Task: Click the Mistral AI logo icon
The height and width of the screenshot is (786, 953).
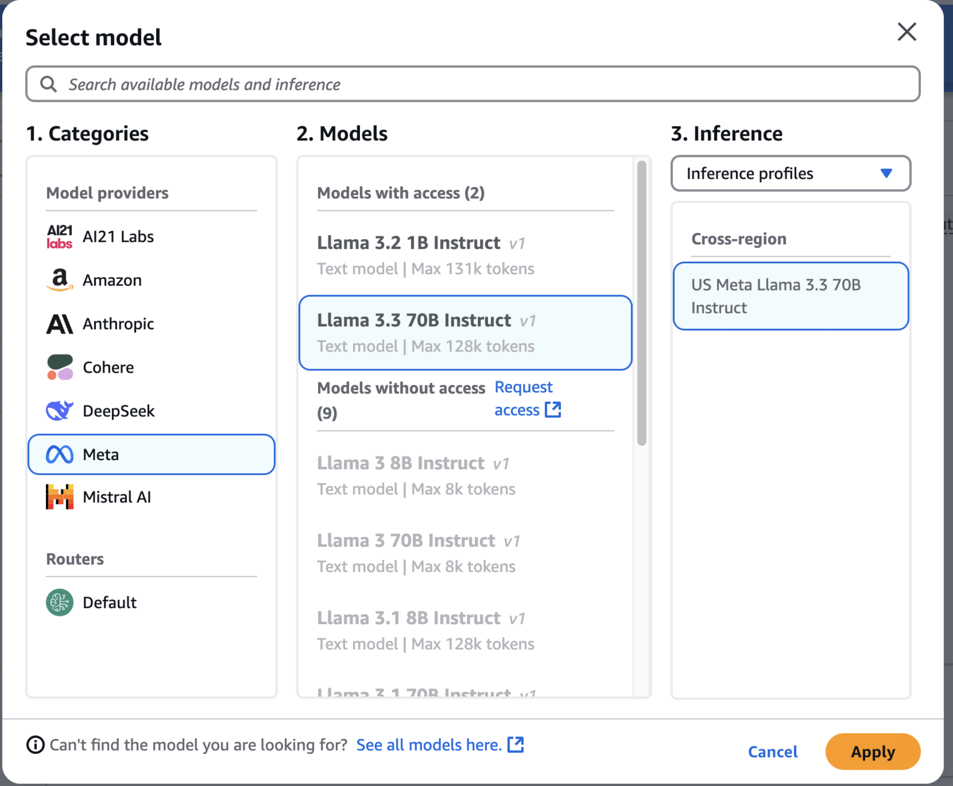Action: pyautogui.click(x=59, y=497)
